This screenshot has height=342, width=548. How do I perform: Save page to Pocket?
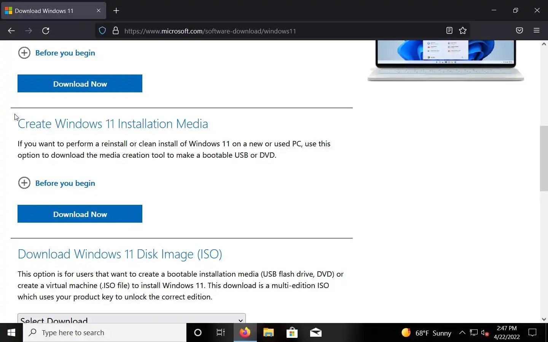pyautogui.click(x=519, y=31)
